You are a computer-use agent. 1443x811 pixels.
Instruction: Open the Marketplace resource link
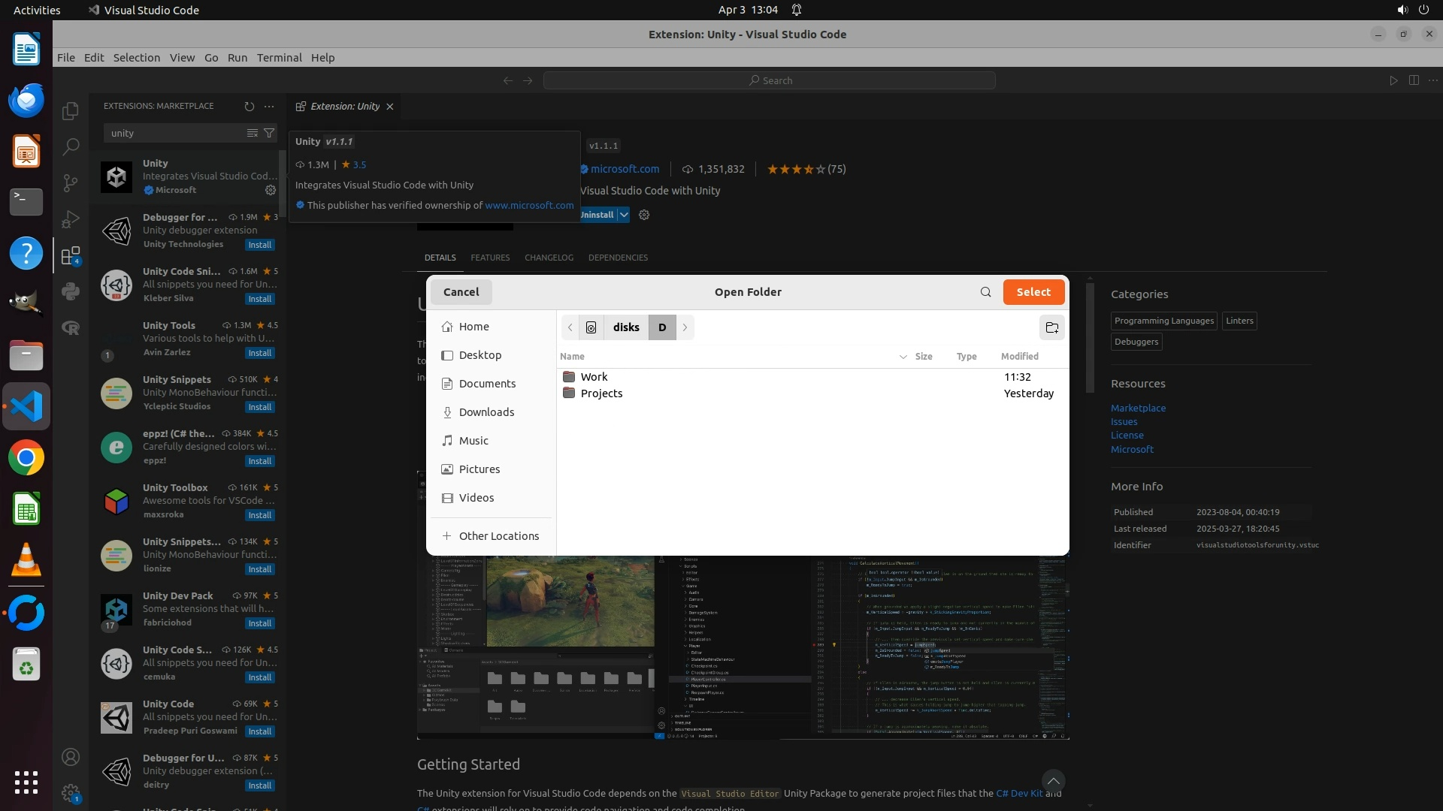1138,408
